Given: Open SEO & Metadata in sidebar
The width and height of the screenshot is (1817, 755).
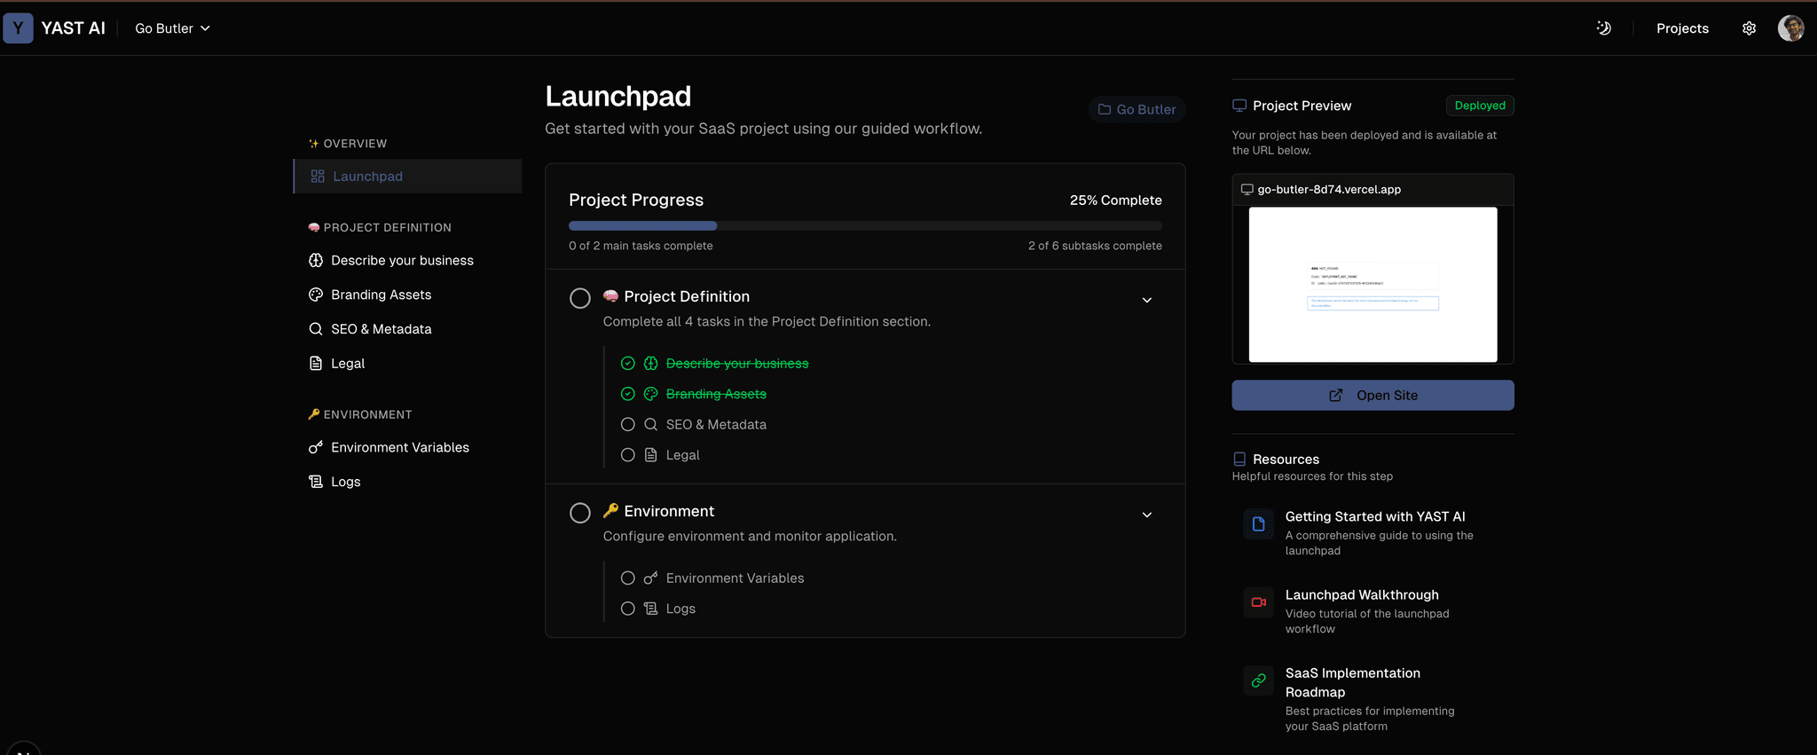Looking at the screenshot, I should 408,329.
